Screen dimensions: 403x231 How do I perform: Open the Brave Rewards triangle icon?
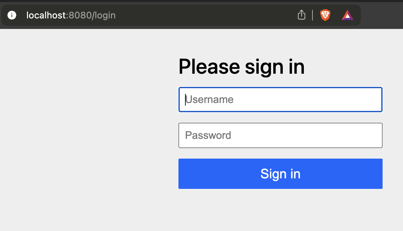pos(347,15)
